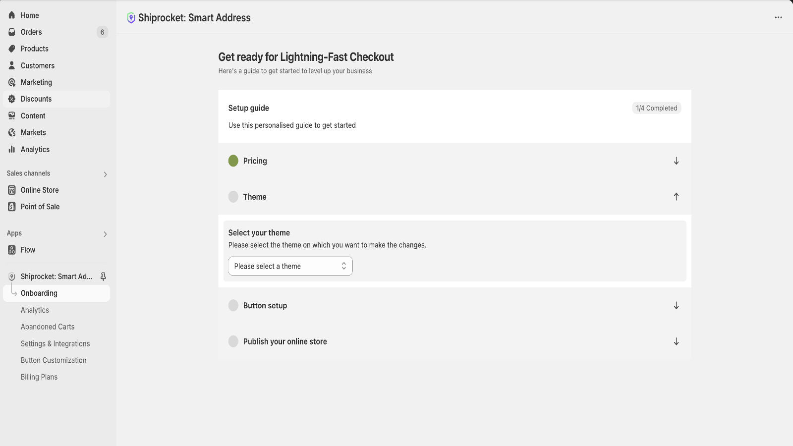Unpin Shiprocket app using pin icon

[x=103, y=277]
